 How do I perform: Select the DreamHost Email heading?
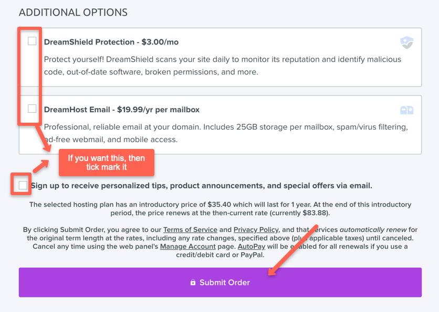(78, 110)
